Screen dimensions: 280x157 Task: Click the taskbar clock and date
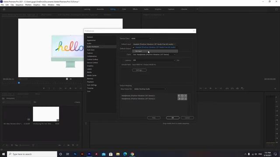click(x=267, y=154)
